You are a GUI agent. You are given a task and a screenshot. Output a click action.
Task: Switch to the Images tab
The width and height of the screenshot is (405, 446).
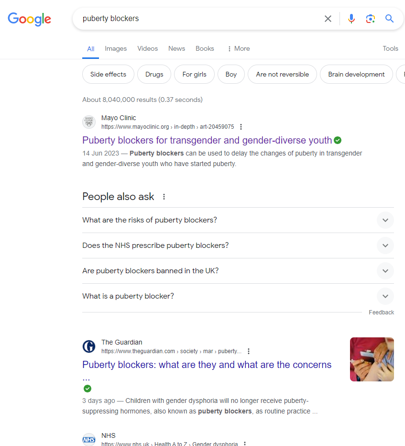pos(116,48)
